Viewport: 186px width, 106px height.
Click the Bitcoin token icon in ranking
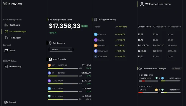tap(96, 45)
